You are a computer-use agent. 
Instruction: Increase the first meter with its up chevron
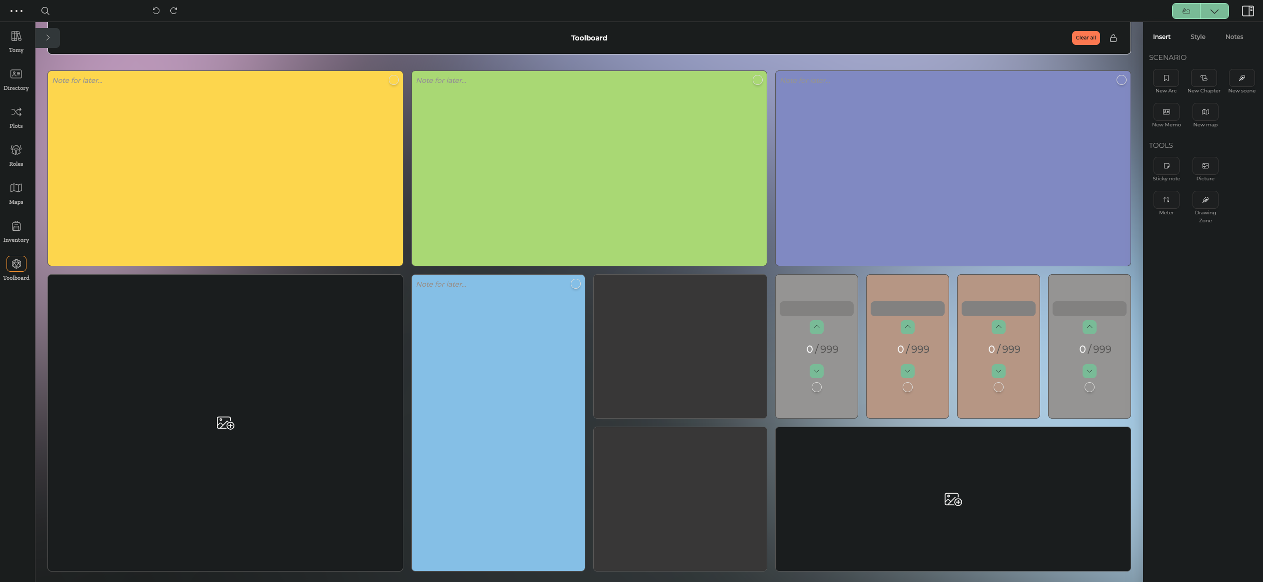pos(817,327)
